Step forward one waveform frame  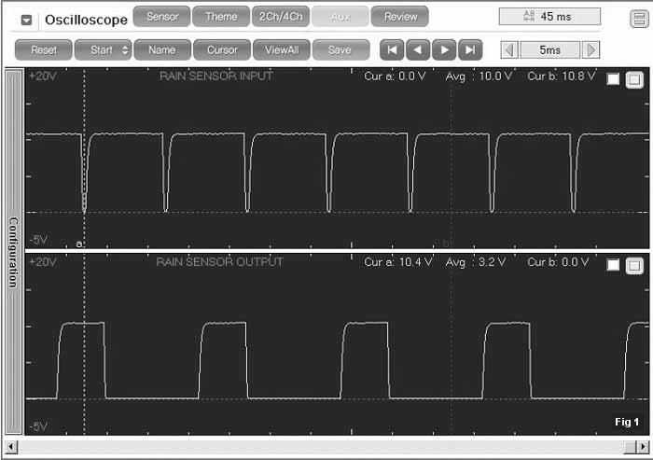click(x=444, y=49)
